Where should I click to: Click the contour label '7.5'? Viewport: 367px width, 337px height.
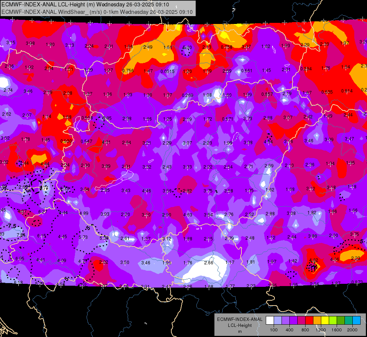pos(12,226)
